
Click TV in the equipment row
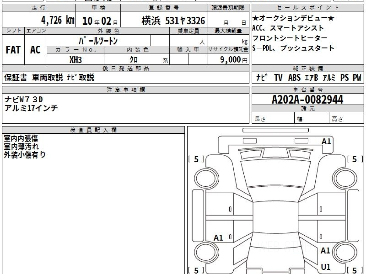point(278,78)
